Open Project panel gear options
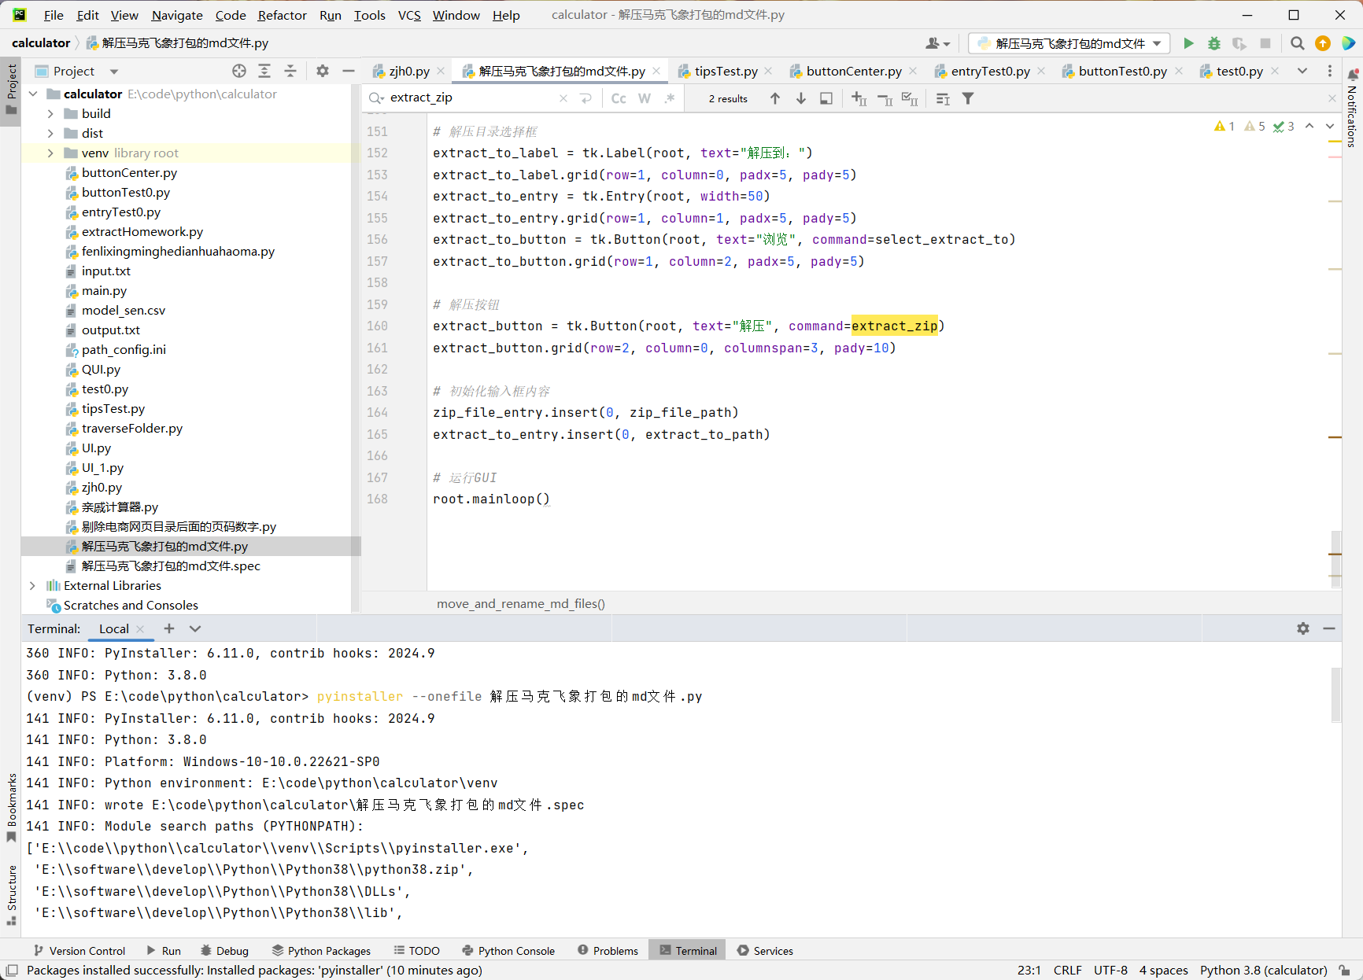The width and height of the screenshot is (1363, 980). pyautogui.click(x=323, y=71)
